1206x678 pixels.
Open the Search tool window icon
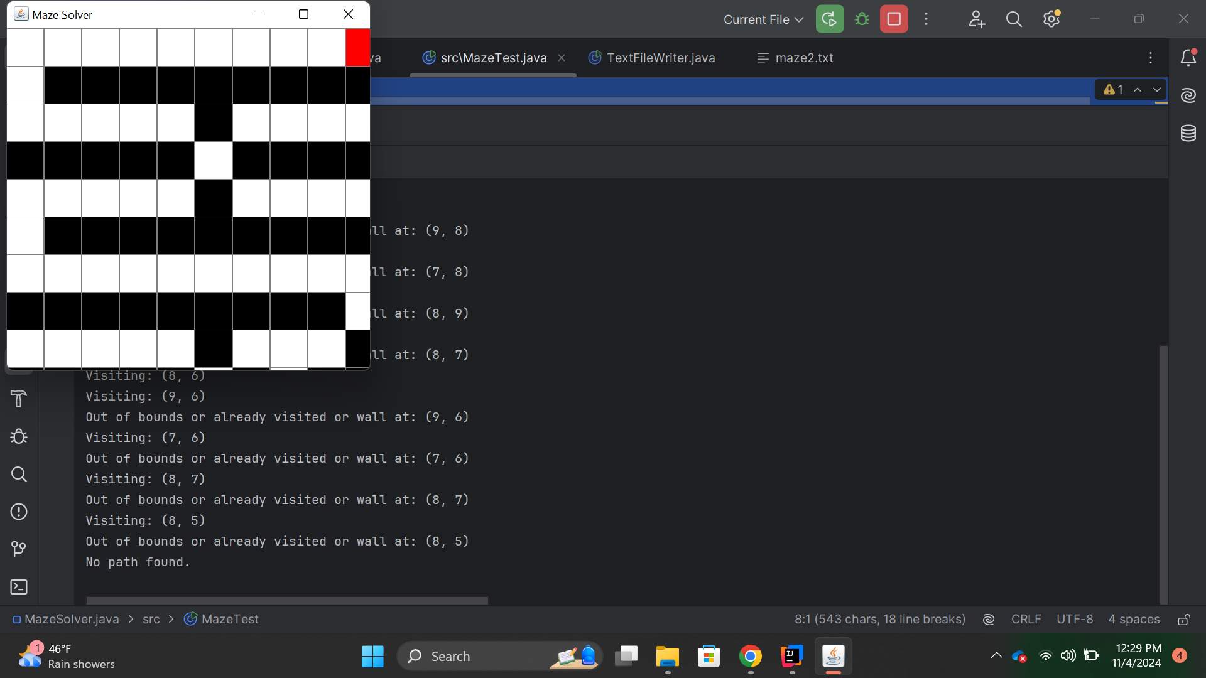(x=19, y=475)
